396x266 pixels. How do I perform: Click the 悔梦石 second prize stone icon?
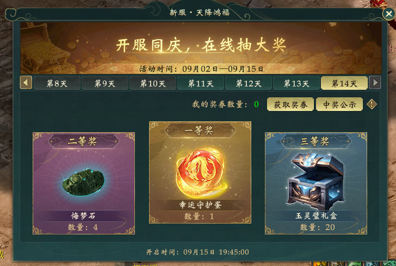[83, 182]
